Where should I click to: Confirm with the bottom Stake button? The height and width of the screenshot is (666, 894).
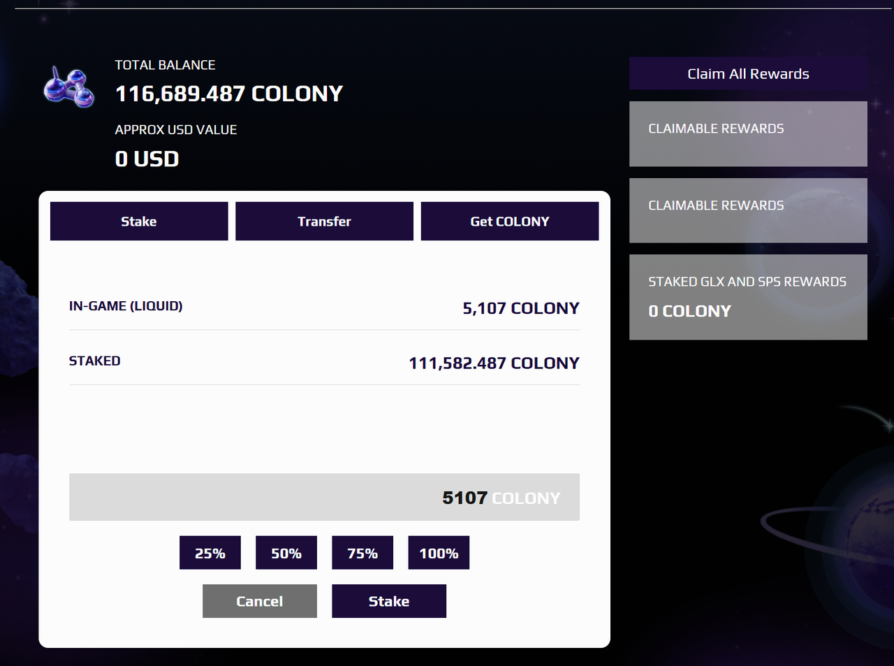pos(389,601)
